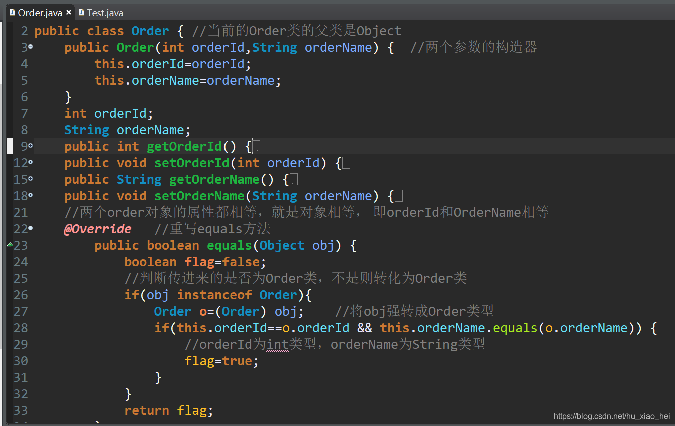Click the 'public class Order' declaration
Image resolution: width=675 pixels, height=426 pixels.
click(102, 31)
